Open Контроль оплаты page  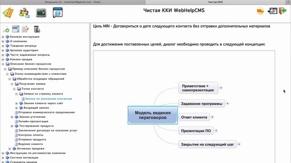tap(30, 135)
